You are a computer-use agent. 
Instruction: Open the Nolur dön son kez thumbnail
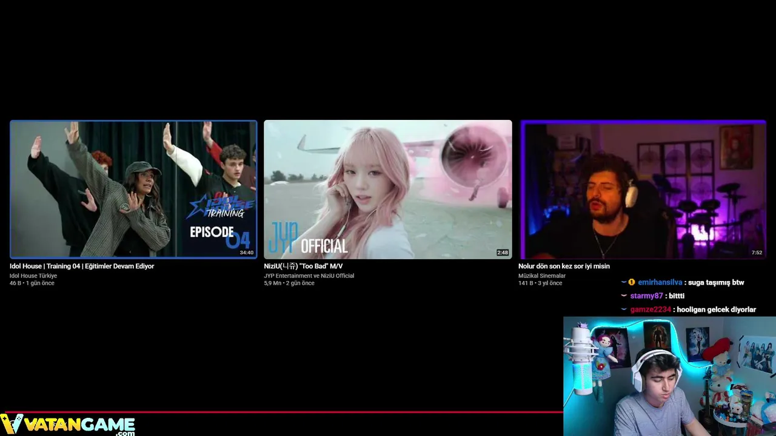click(x=643, y=190)
